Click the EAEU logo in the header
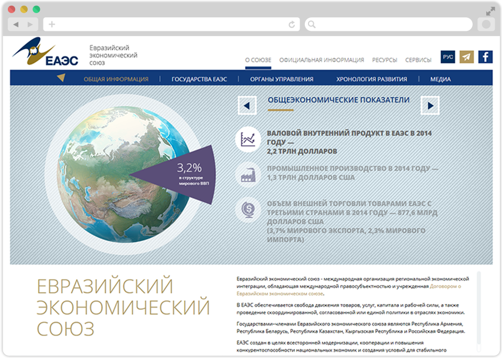502x358 pixels. 45,54
